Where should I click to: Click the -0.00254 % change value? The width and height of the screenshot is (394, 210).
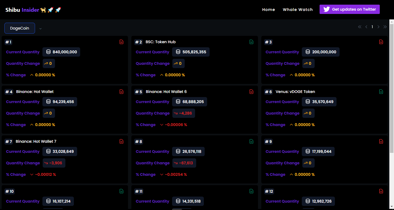coord(176,174)
